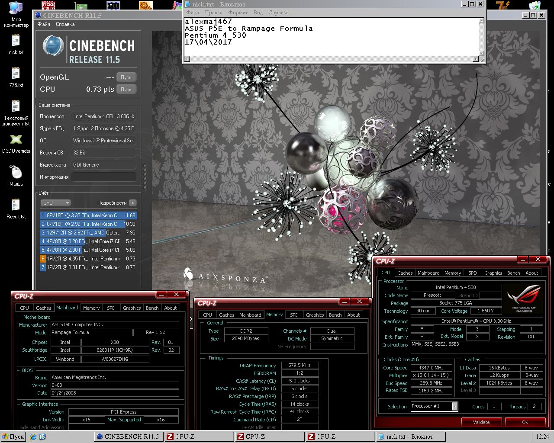554x443 pixels.
Task: Open Graphics tab in CPU-Z Memory window
Action: [315, 315]
